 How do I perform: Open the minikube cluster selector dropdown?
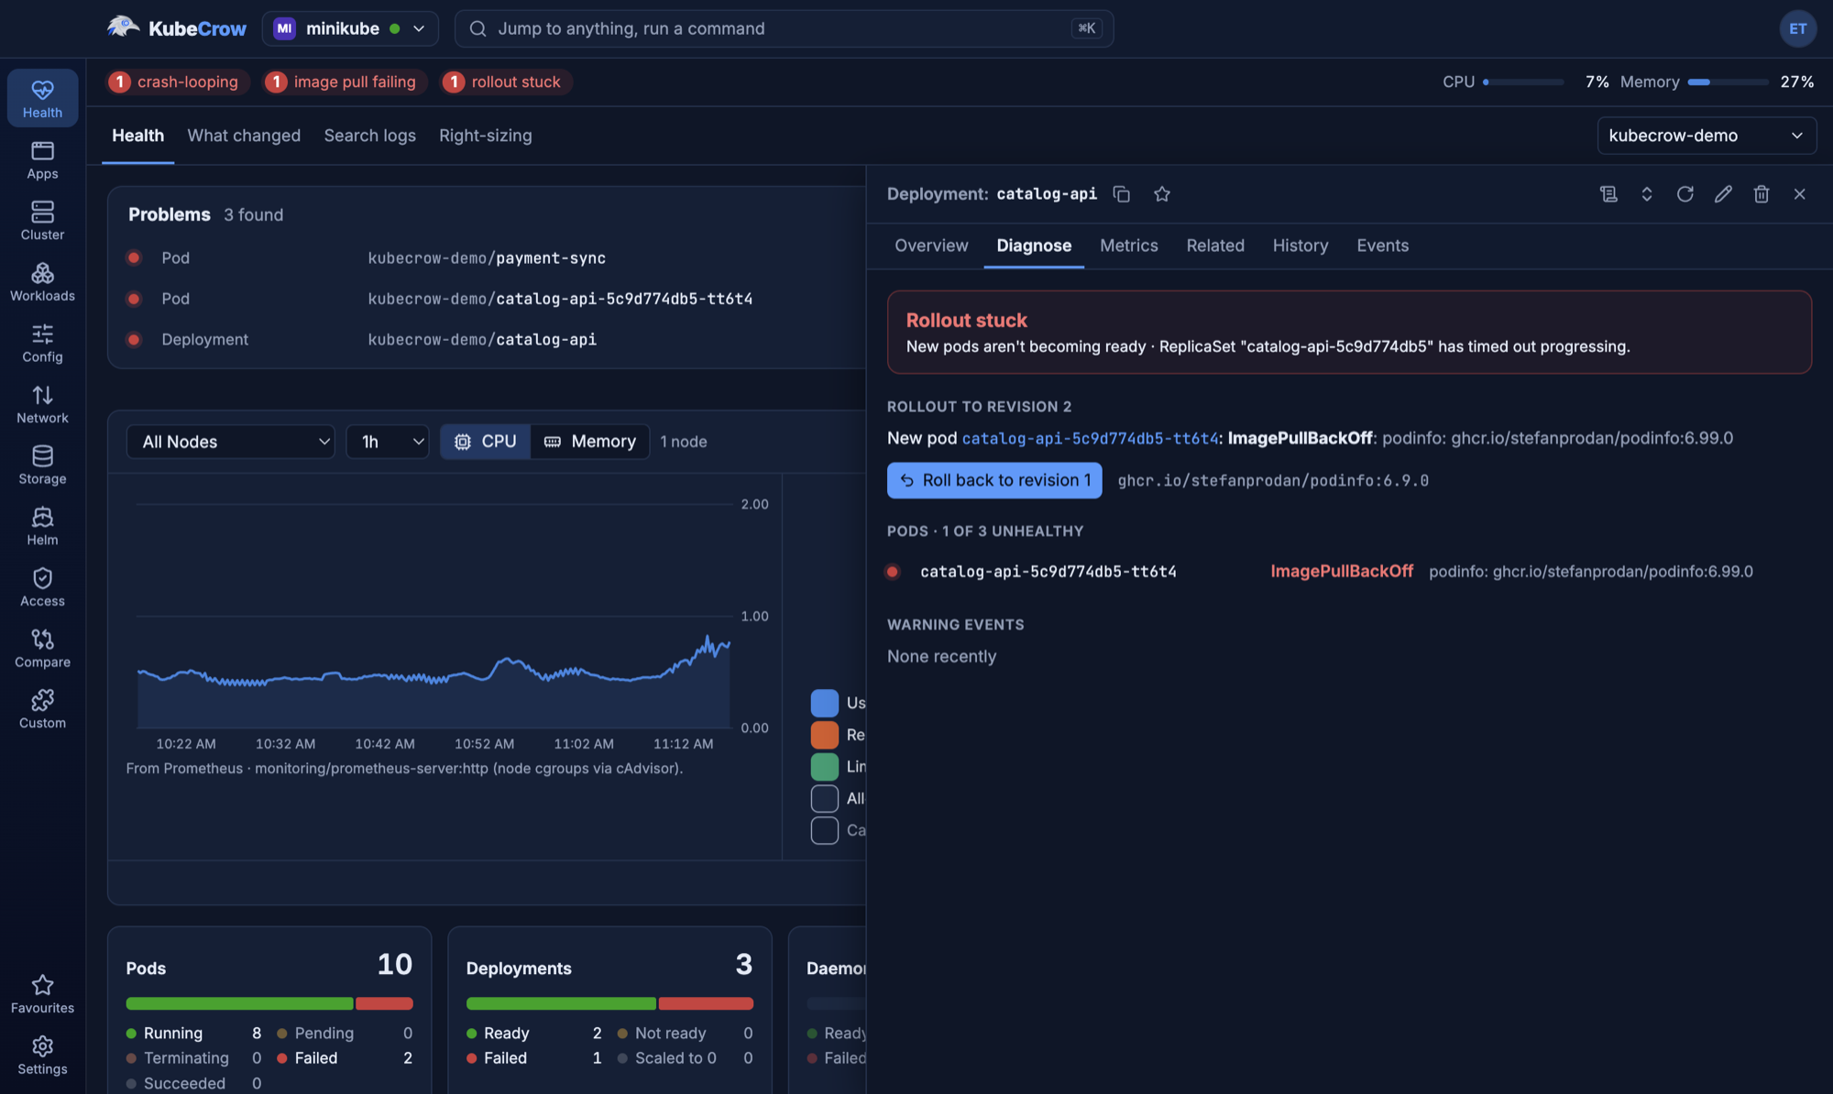coord(350,28)
